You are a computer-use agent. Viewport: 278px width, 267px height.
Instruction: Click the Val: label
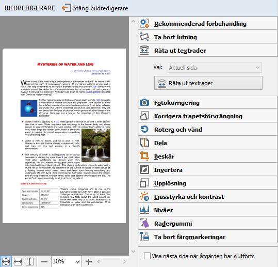coord(158,67)
